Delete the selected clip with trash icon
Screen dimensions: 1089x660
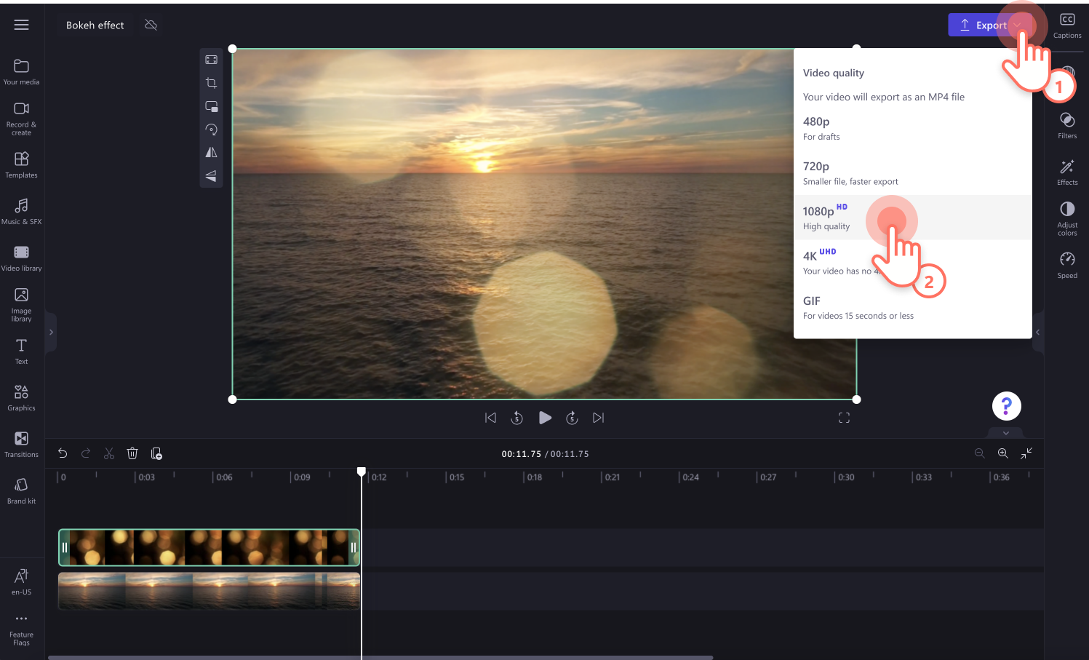click(x=132, y=453)
